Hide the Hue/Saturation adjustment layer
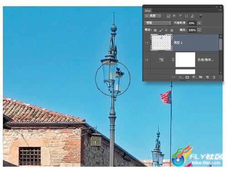228x170 pixels. coord(147,60)
